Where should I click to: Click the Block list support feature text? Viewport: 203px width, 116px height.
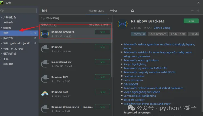[x=134, y=100]
